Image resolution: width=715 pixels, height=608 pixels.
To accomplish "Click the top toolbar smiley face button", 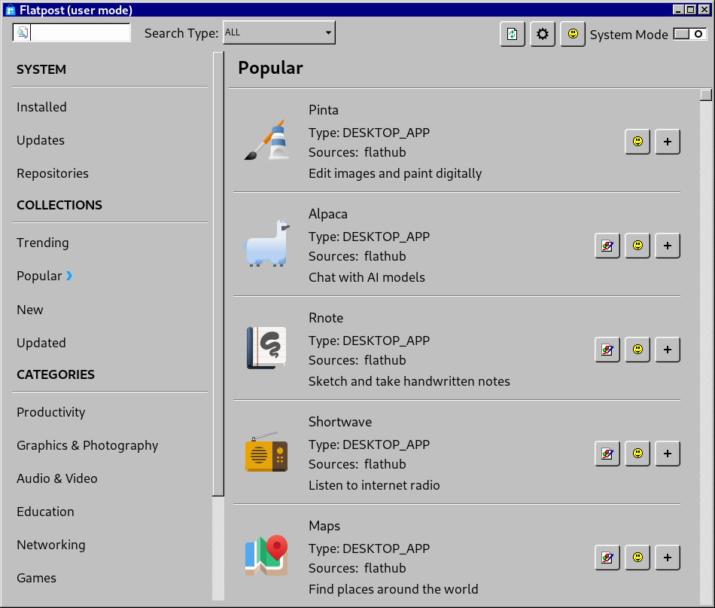I will (x=573, y=34).
